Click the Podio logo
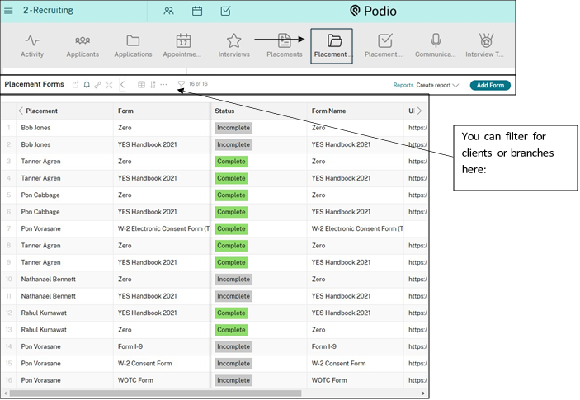The width and height of the screenshot is (580, 400). pyautogui.click(x=373, y=11)
